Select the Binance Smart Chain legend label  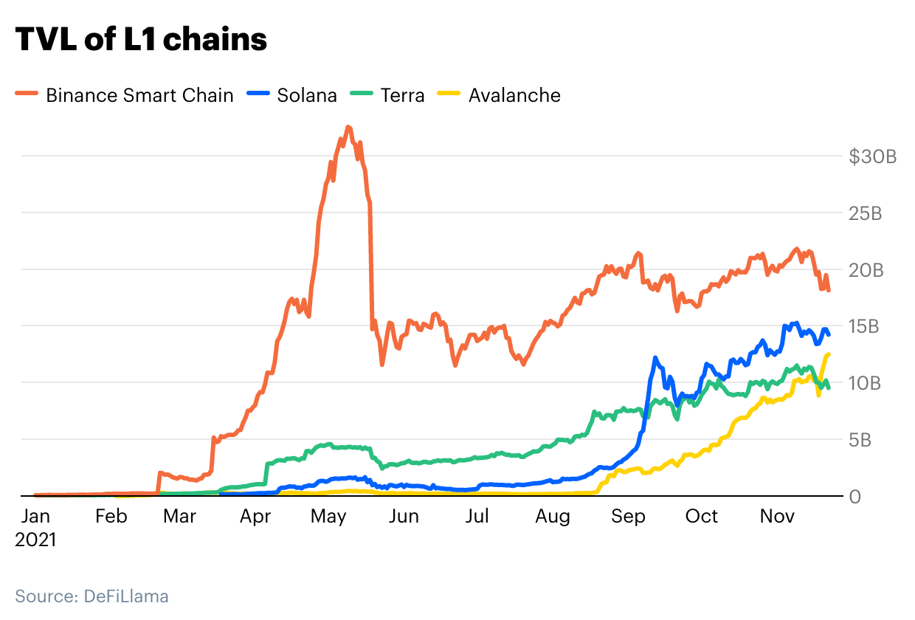tap(139, 95)
